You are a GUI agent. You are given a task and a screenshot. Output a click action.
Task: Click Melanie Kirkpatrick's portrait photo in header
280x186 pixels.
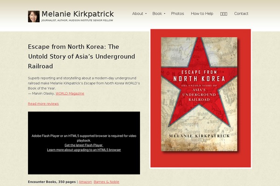[x=34, y=16]
